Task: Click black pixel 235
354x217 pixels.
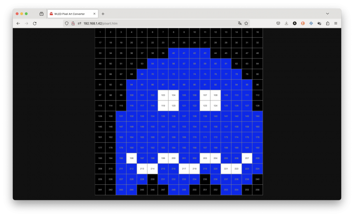Action: tap(205, 179)
